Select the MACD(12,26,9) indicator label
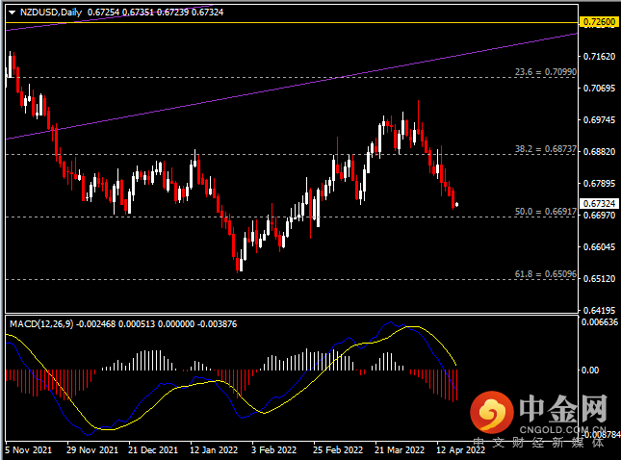This screenshot has height=460, width=621. coord(41,324)
